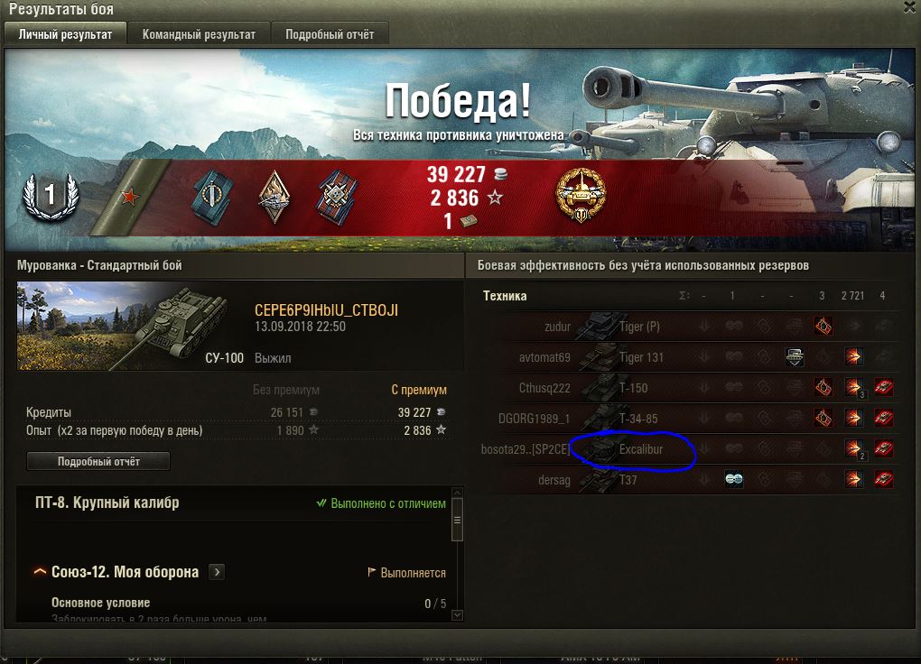This screenshot has height=664, width=921.
Task: Click the sword medal in red banner
Action: [212, 197]
